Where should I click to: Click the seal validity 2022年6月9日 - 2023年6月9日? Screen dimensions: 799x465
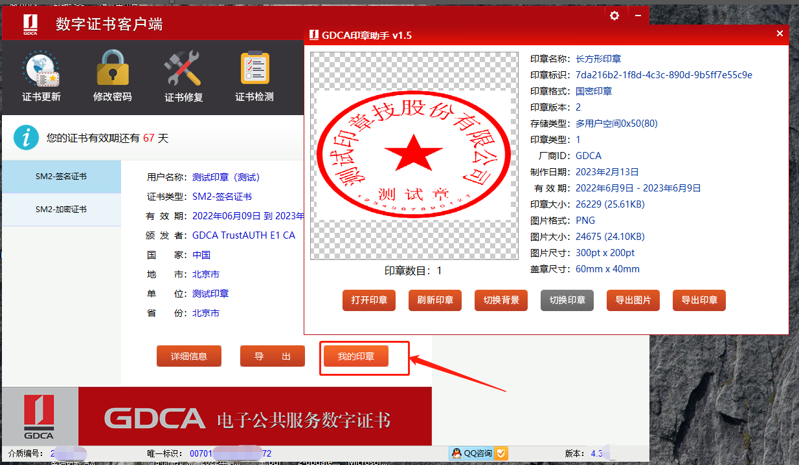638,188
